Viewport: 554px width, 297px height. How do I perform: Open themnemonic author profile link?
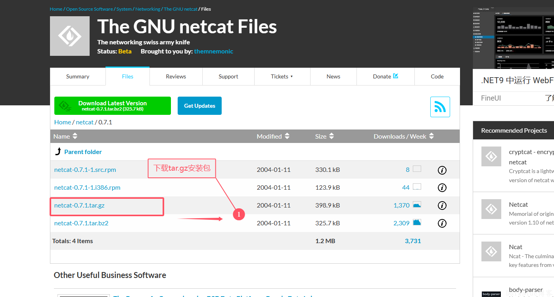pyautogui.click(x=213, y=51)
